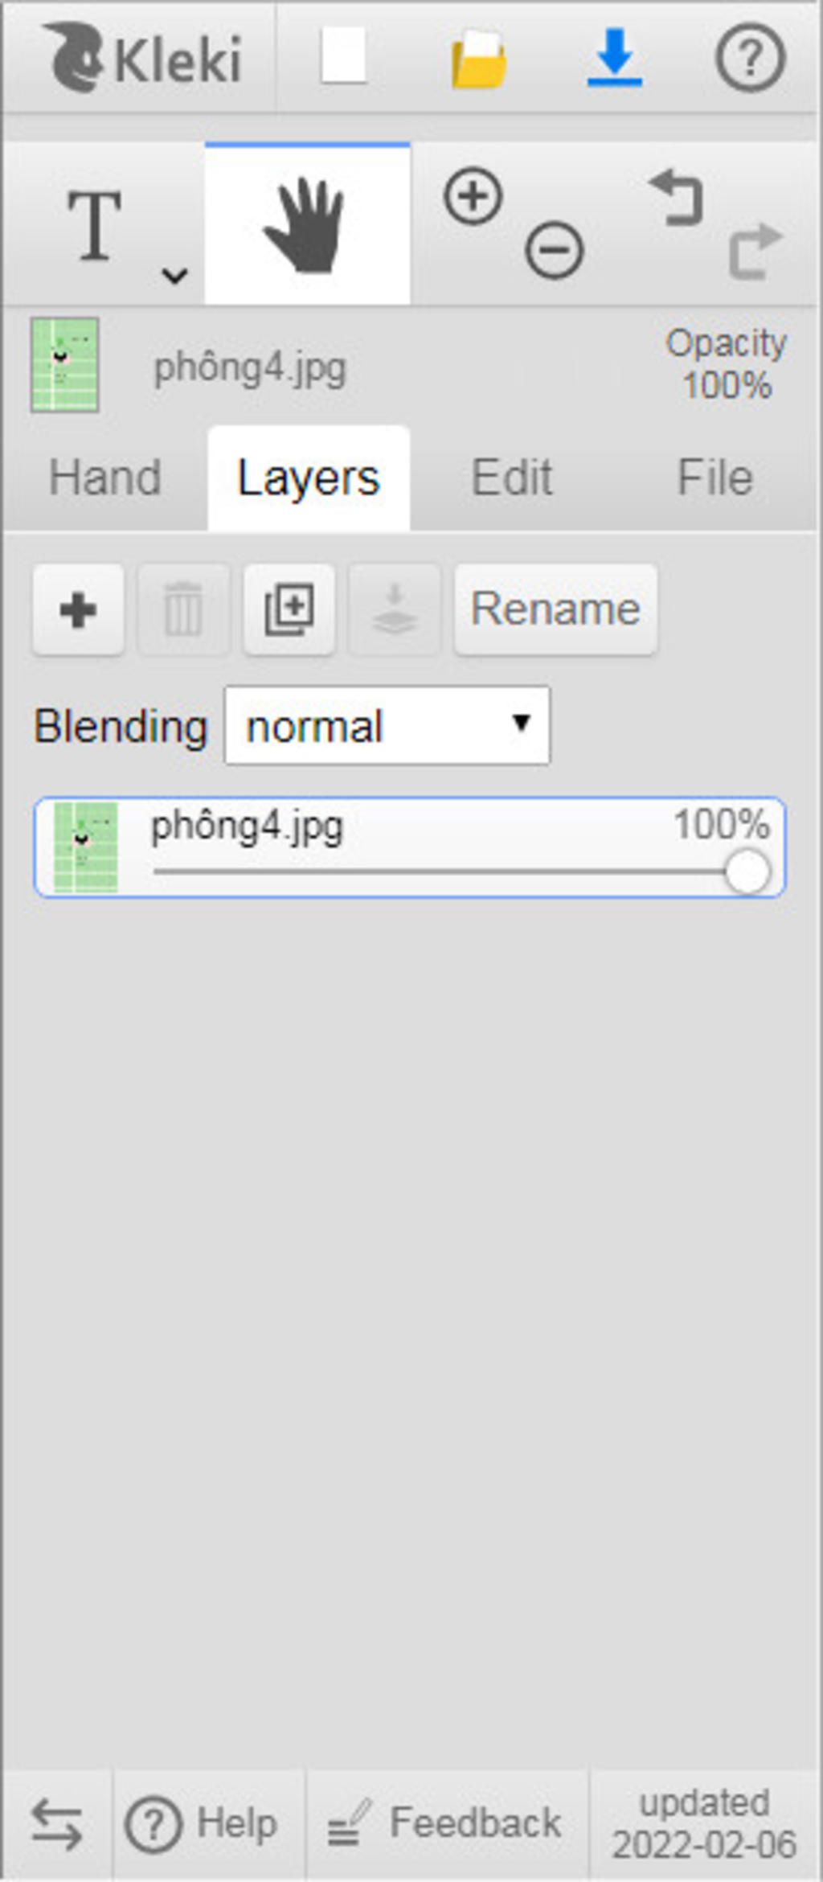
Task: Add a new layer with plus button
Action: coord(78,609)
